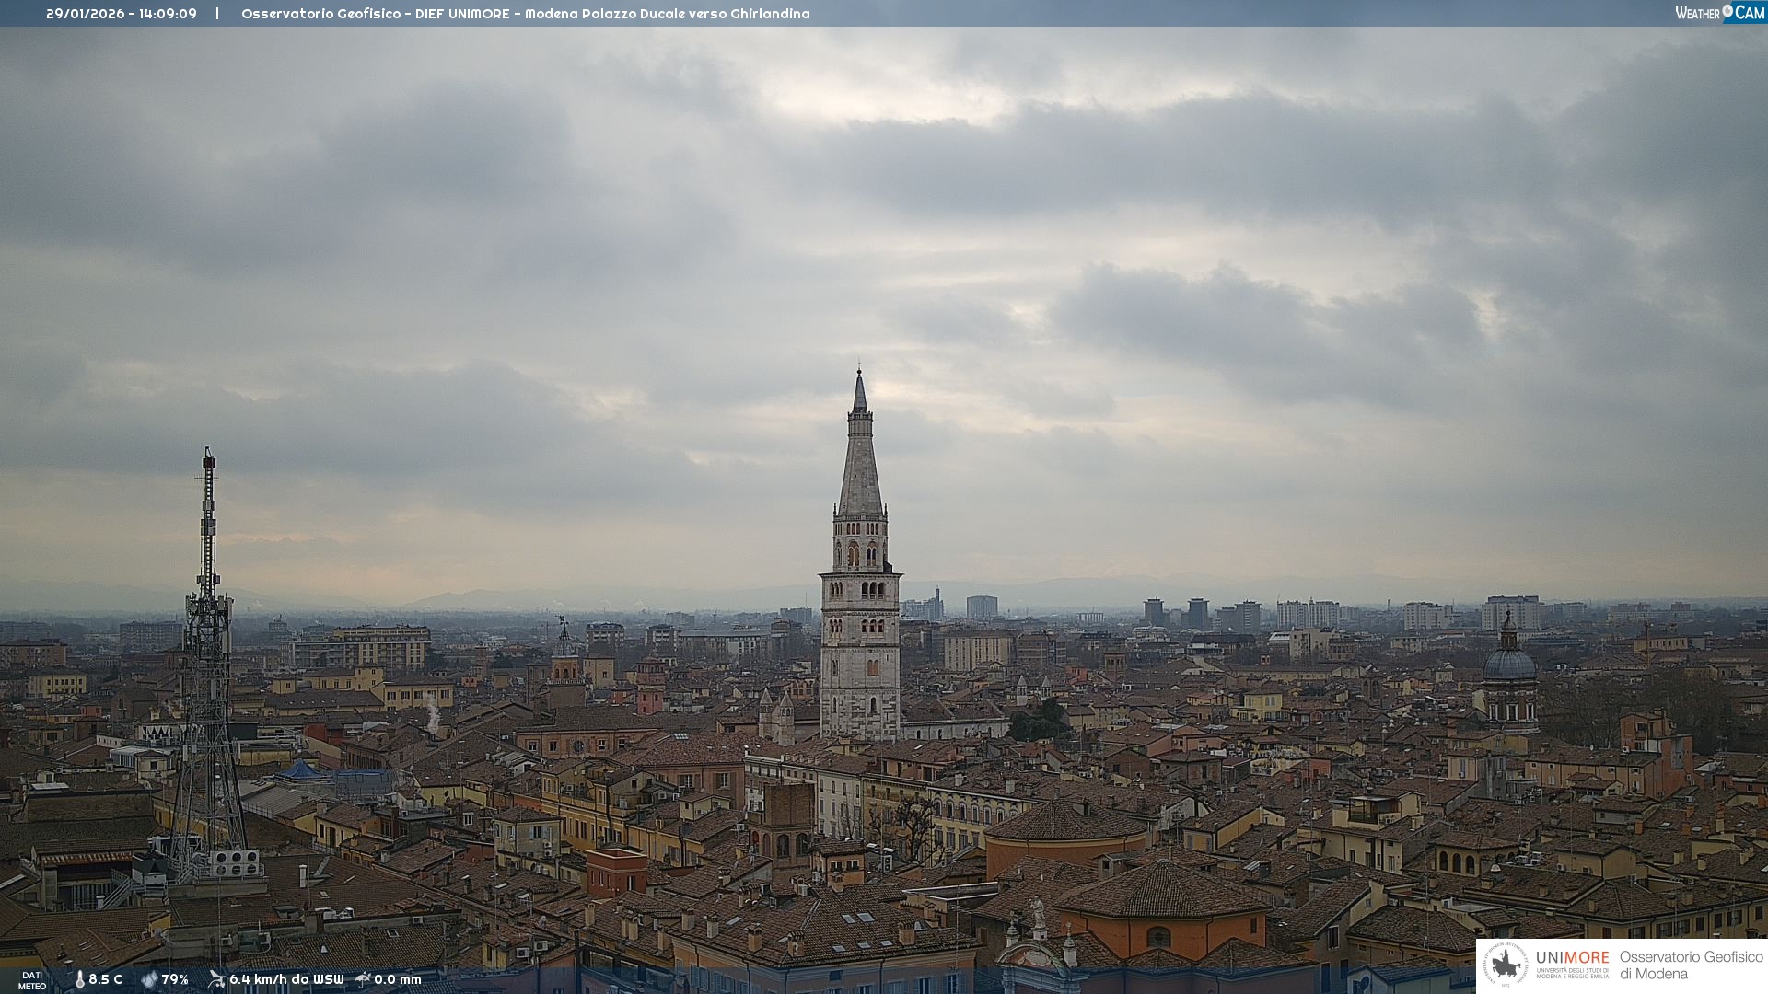
Task: Click the rain umbrella precipitation icon
Action: coord(363,979)
